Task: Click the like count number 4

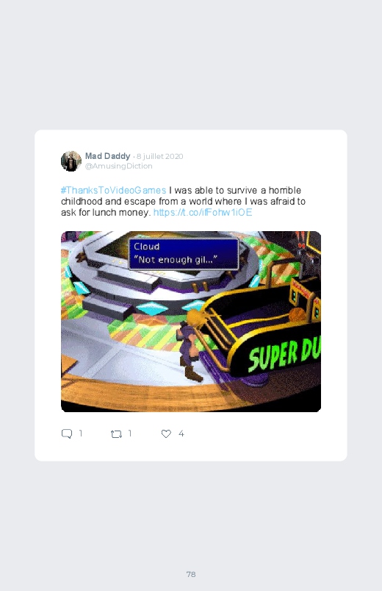Action: (x=181, y=433)
